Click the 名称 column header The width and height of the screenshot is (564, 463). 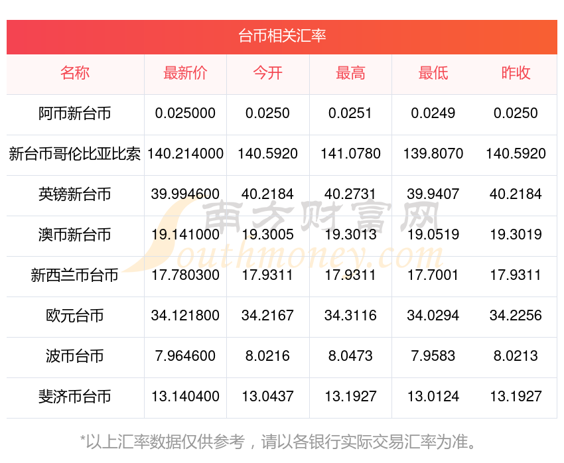coord(75,73)
